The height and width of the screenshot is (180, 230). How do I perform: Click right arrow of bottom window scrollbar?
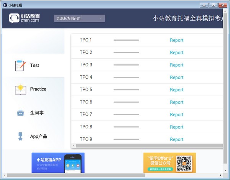[220, 175]
